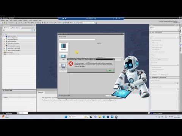Expand the Card Reader/USB memory node
The height and width of the screenshot is (136, 182).
point(3,54)
